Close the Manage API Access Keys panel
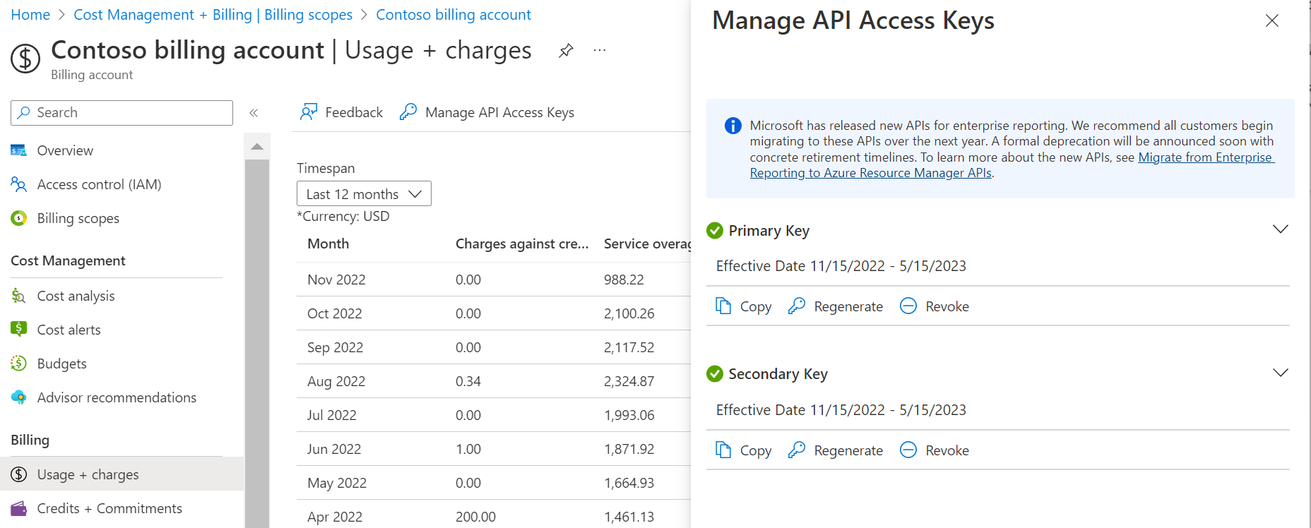This screenshot has width=1311, height=528. [1272, 20]
